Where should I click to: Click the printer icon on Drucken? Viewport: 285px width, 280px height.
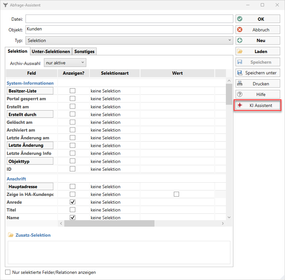[x=240, y=84]
